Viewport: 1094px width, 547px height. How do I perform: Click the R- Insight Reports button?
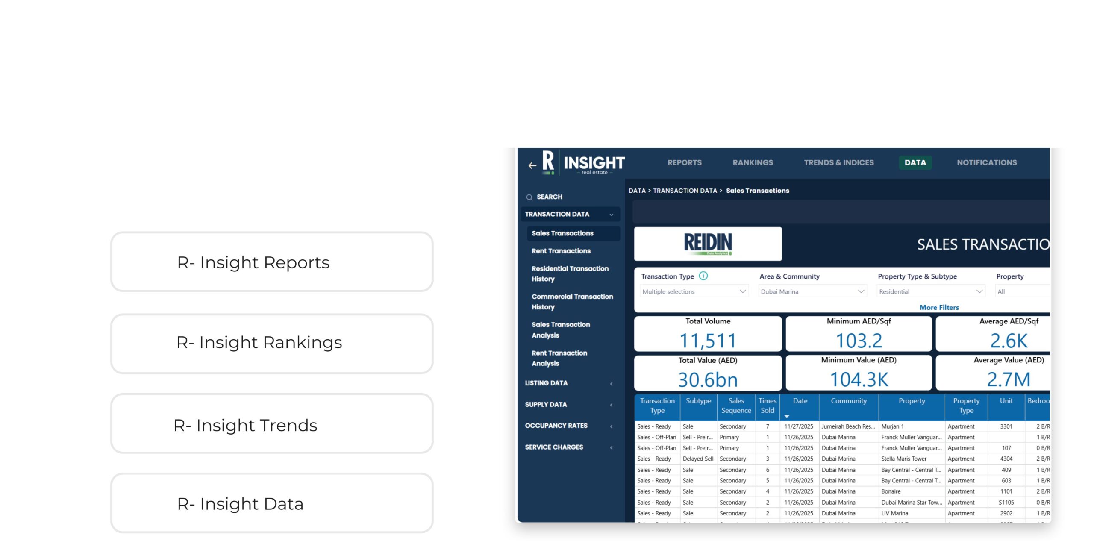272,262
